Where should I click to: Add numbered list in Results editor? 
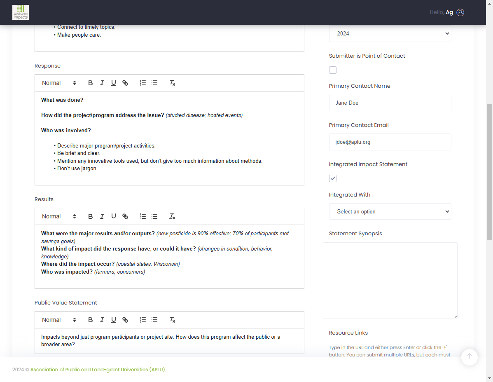(x=143, y=216)
